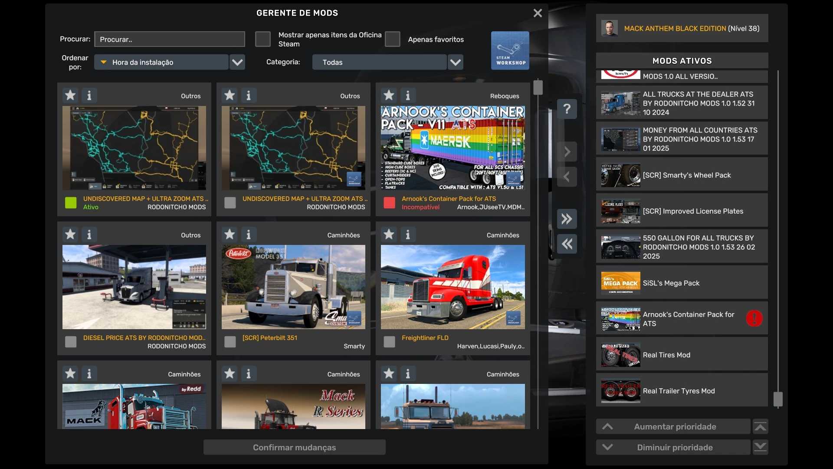Enable Steam Workshop items only checkbox
833x469 pixels.
click(262, 39)
